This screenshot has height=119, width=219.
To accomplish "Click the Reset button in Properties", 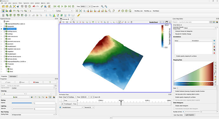I will (22, 82).
